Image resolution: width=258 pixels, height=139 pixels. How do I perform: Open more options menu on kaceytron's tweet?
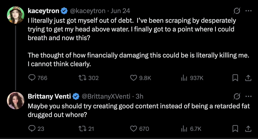[249, 11]
